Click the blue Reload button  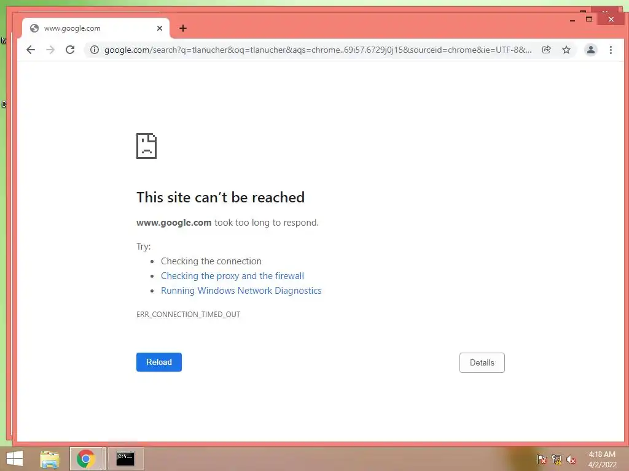click(x=159, y=362)
